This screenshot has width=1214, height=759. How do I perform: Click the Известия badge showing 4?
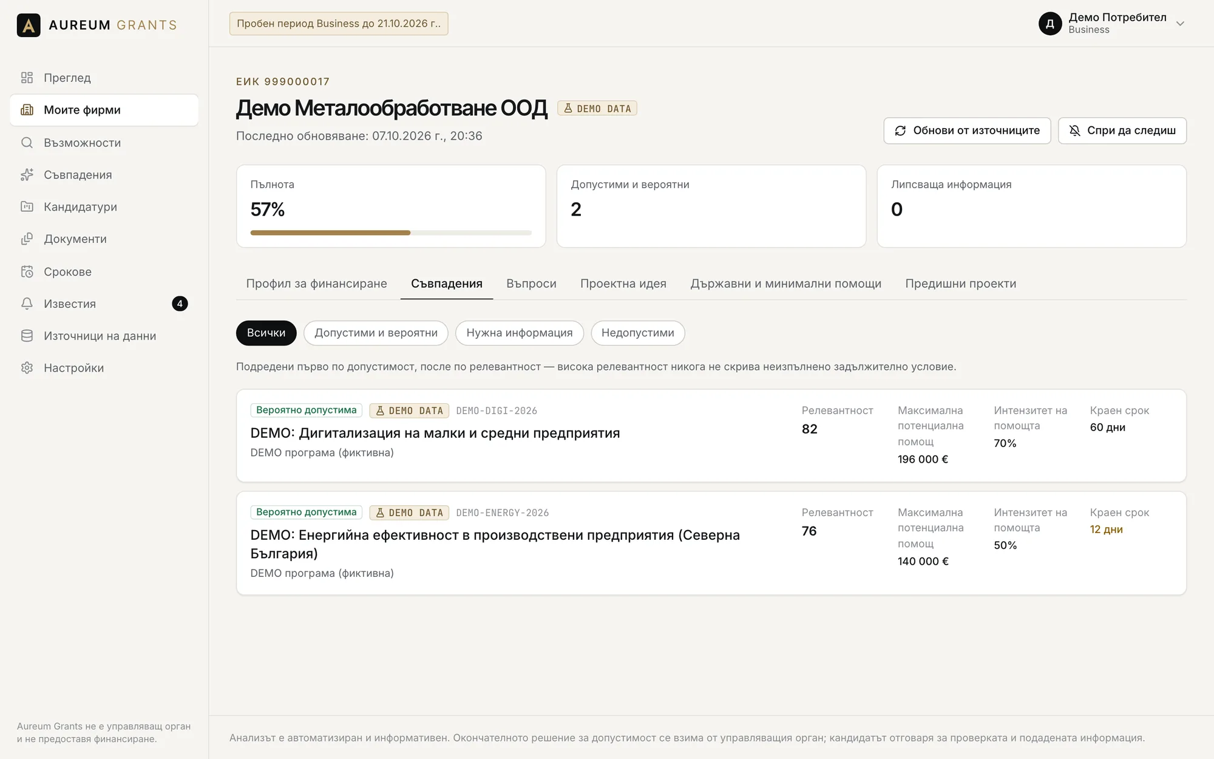[x=180, y=304]
